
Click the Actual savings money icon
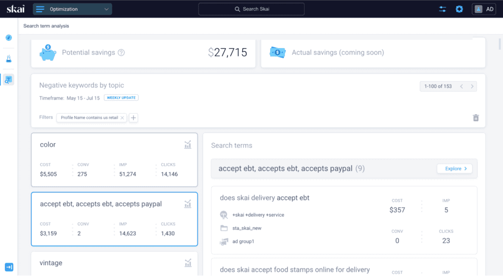pos(278,53)
